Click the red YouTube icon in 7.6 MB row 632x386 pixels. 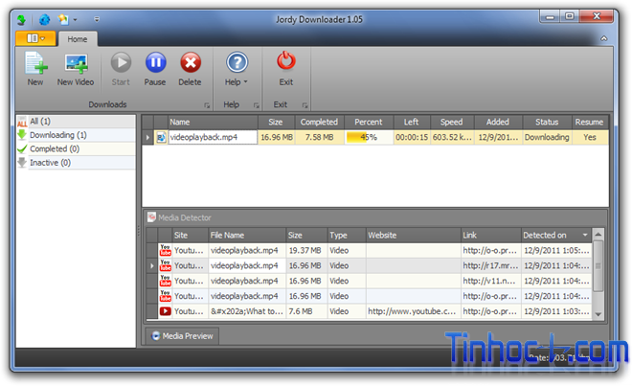165,311
